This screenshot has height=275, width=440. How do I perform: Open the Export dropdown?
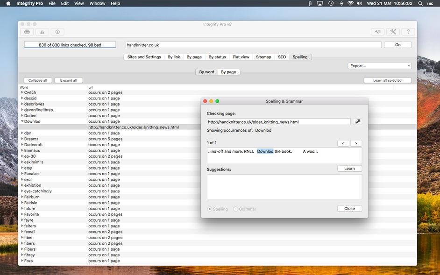click(x=379, y=66)
